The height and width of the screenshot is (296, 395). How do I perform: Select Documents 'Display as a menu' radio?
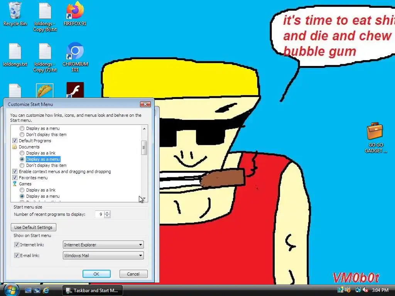click(22, 159)
